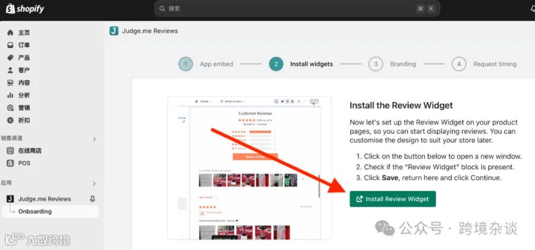This screenshot has height=250, width=535.
Task: Go to step 4 Request timing
Action: pyautogui.click(x=484, y=64)
